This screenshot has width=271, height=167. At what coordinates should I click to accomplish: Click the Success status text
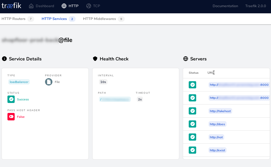23,99
